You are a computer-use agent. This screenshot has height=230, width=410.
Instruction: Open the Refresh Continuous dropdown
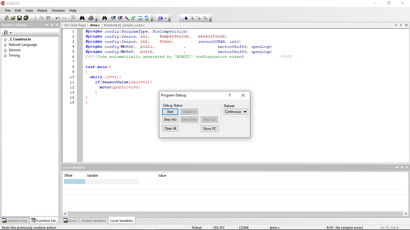point(236,112)
